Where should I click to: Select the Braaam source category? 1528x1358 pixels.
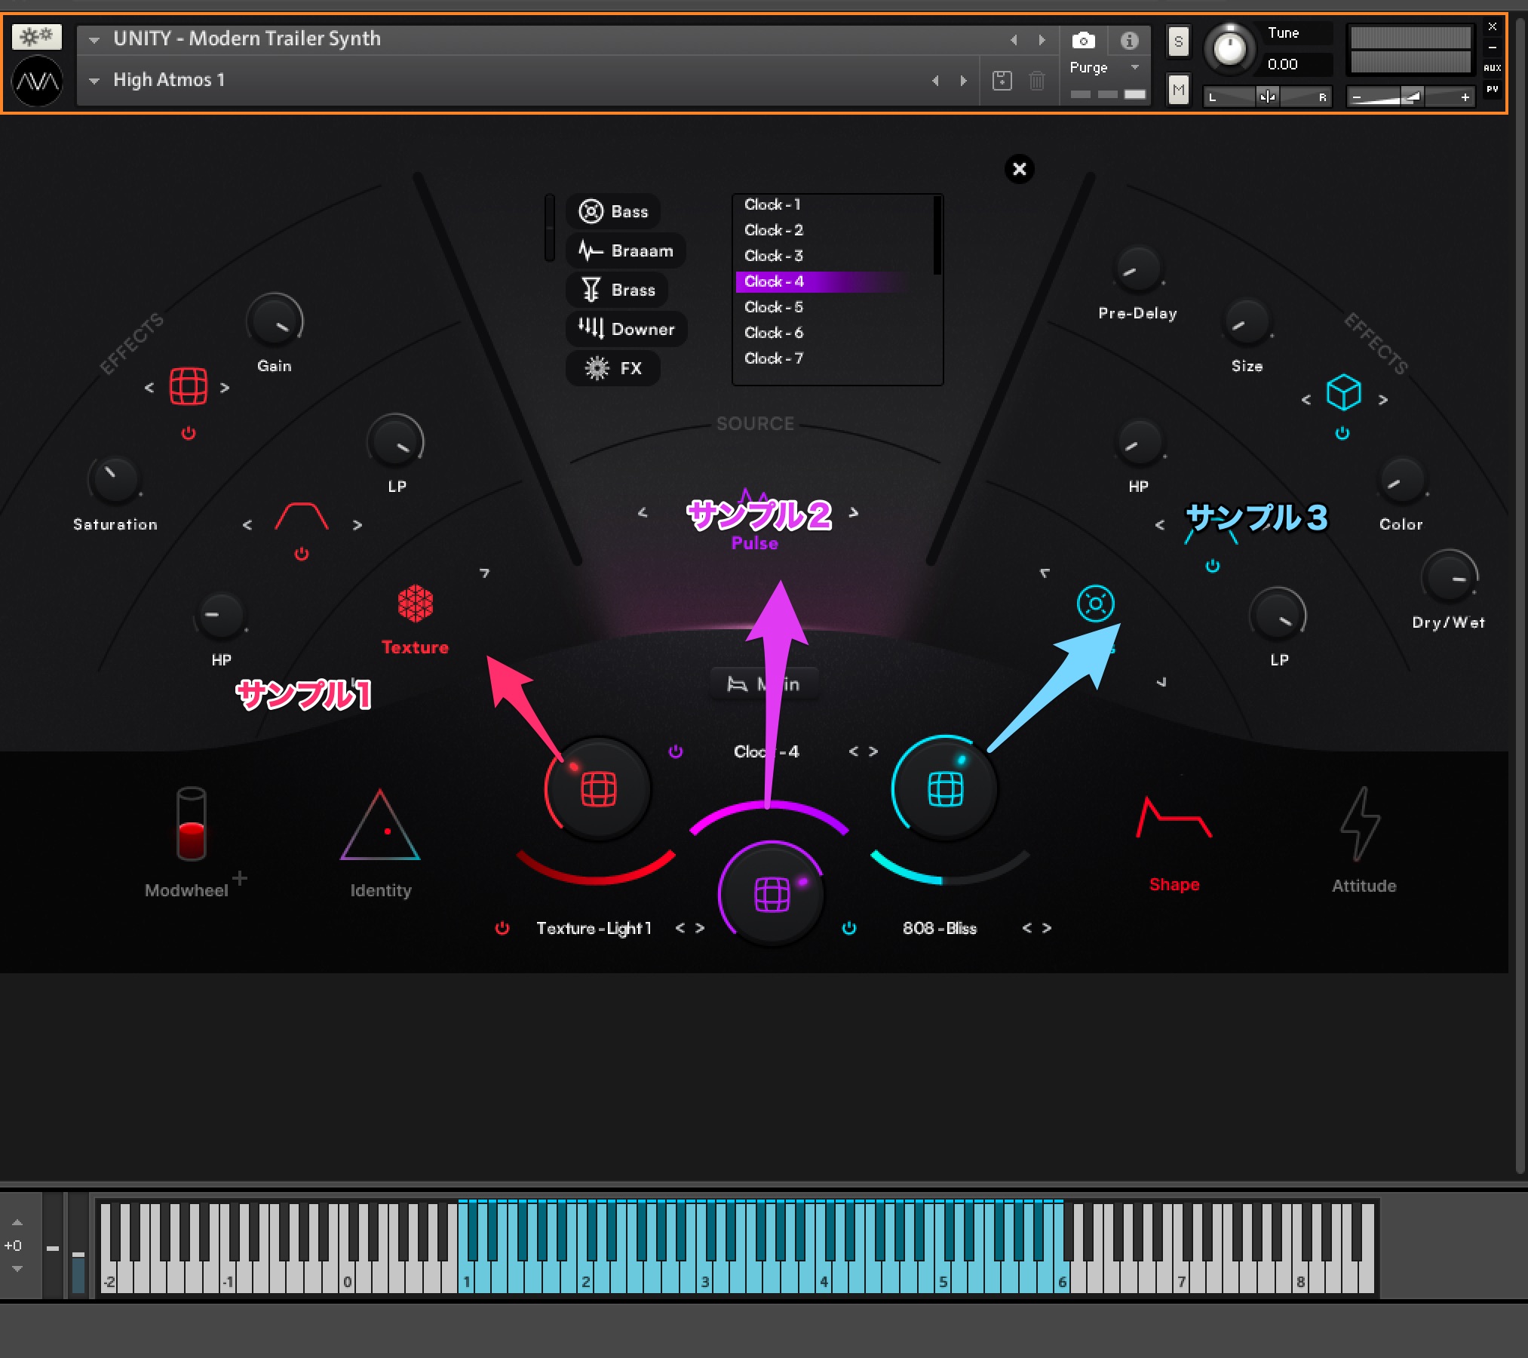click(x=626, y=251)
